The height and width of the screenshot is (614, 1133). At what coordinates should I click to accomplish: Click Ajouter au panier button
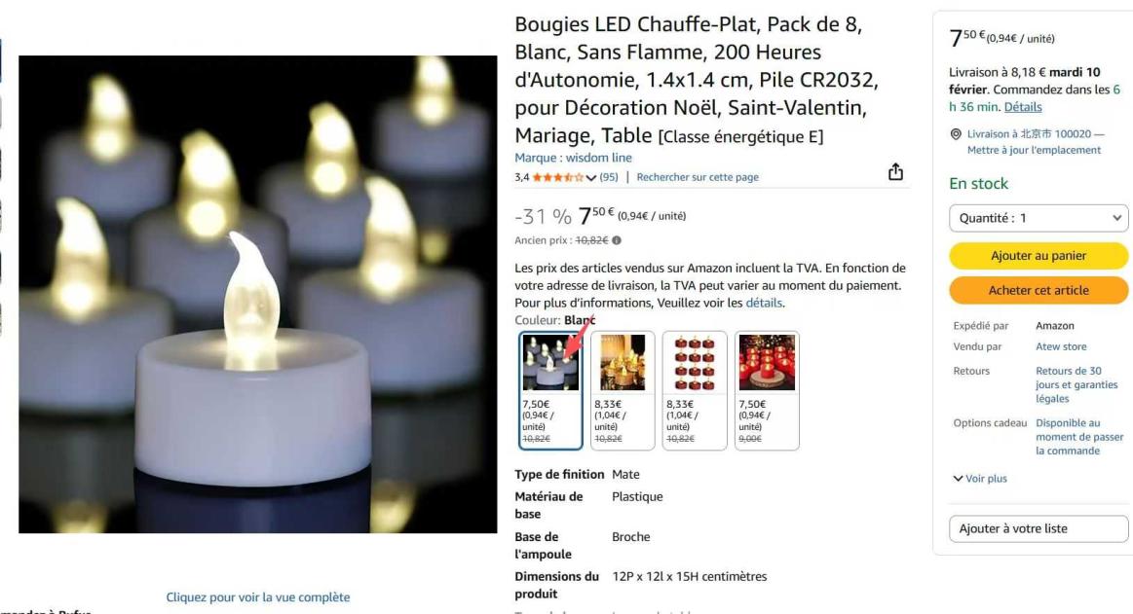coord(1039,255)
